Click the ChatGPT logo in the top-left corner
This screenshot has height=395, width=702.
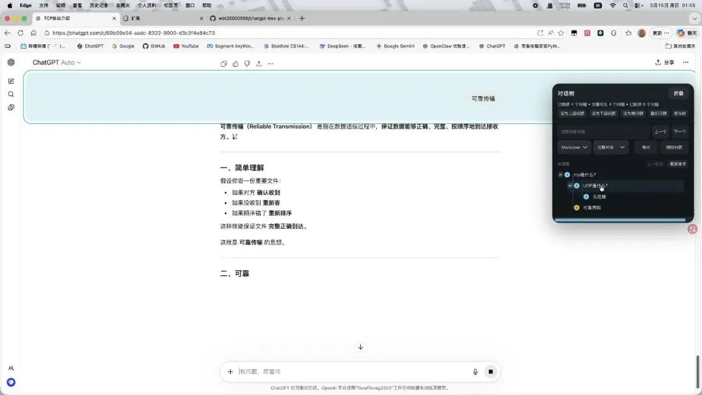pos(10,62)
